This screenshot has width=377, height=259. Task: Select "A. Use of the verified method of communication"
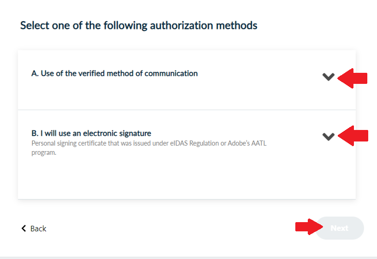pos(114,73)
